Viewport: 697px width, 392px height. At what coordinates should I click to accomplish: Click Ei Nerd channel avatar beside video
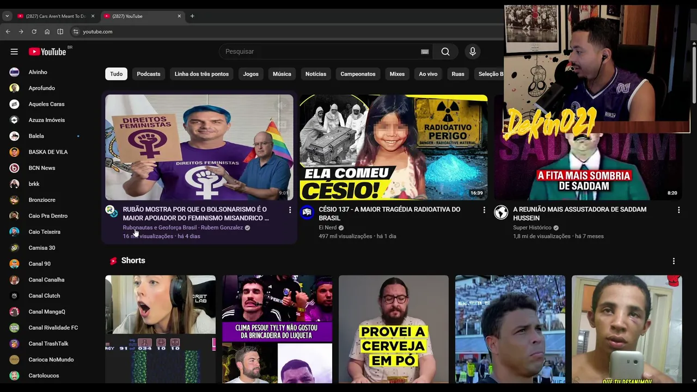click(x=307, y=212)
